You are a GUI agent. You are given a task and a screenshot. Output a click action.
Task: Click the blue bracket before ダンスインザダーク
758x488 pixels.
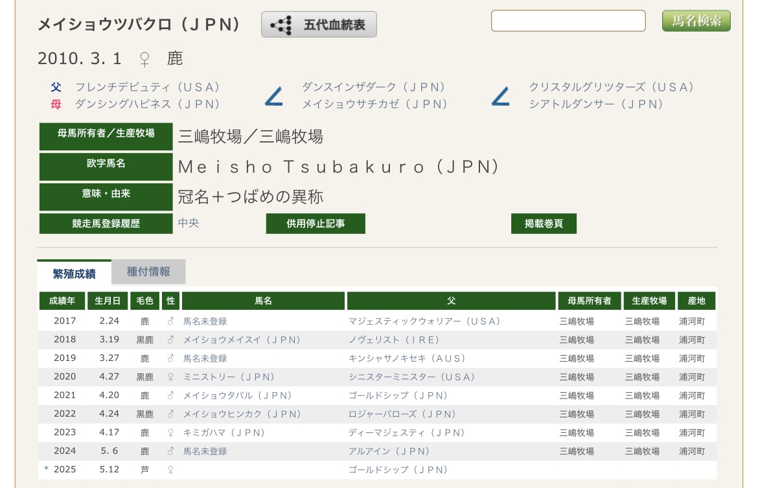tap(274, 97)
